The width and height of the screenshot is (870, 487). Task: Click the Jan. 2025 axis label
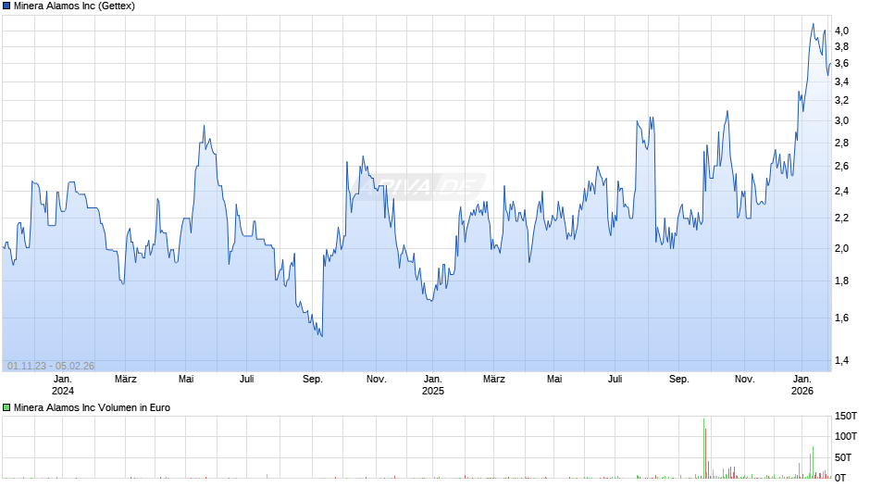(433, 385)
